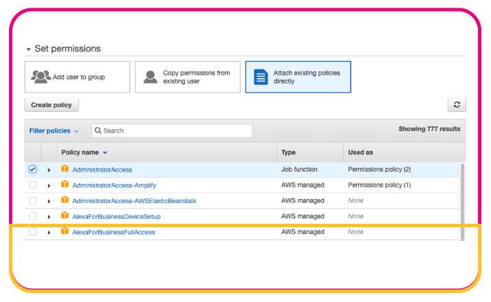Click the Policy name sort arrow
The height and width of the screenshot is (302, 491).
pyautogui.click(x=105, y=152)
